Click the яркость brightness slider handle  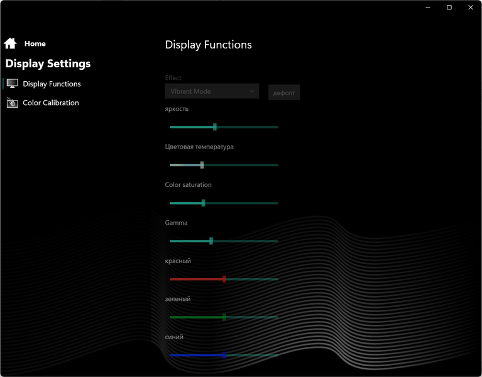click(215, 127)
